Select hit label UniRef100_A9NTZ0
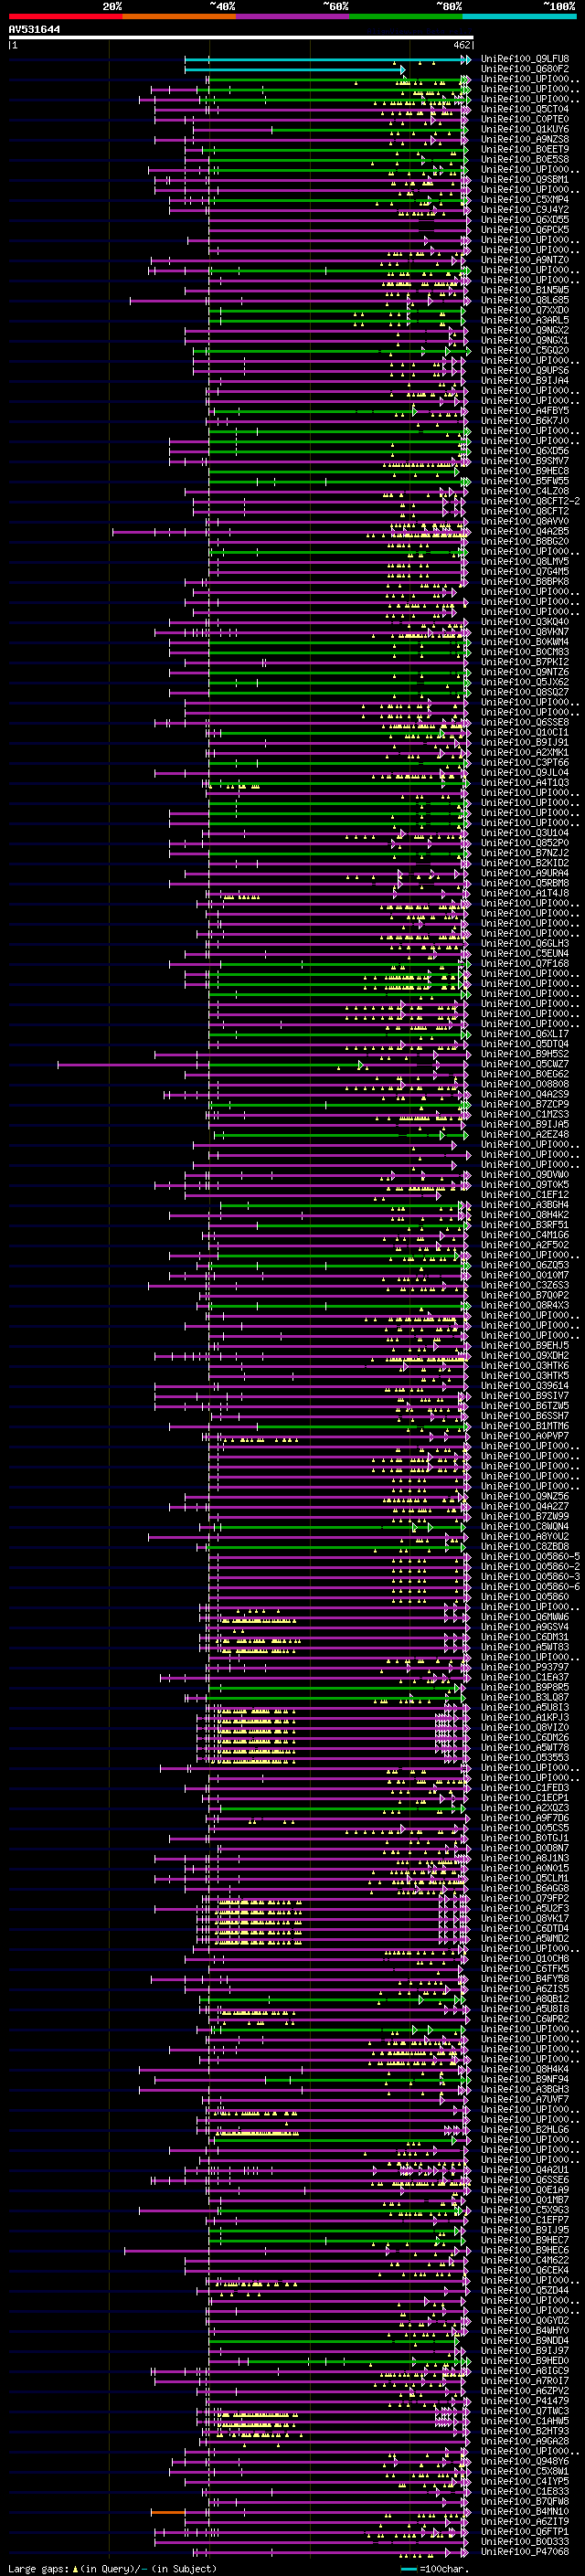 click(525, 260)
